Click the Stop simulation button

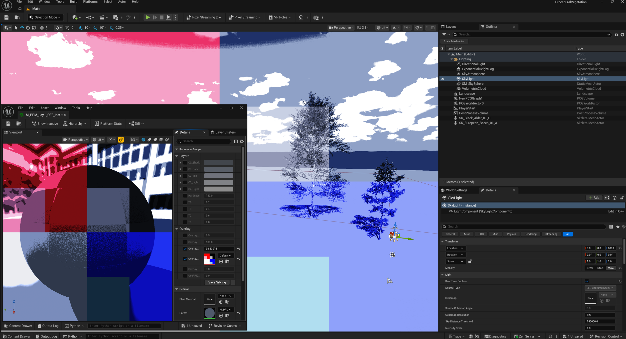coord(162,17)
